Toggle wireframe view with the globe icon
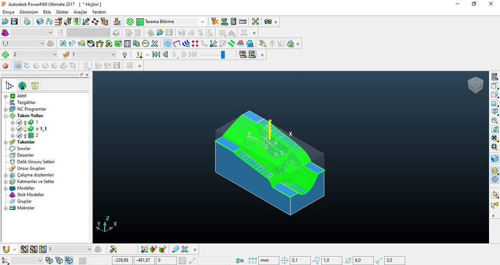This screenshot has width=500, height=265. point(495,179)
